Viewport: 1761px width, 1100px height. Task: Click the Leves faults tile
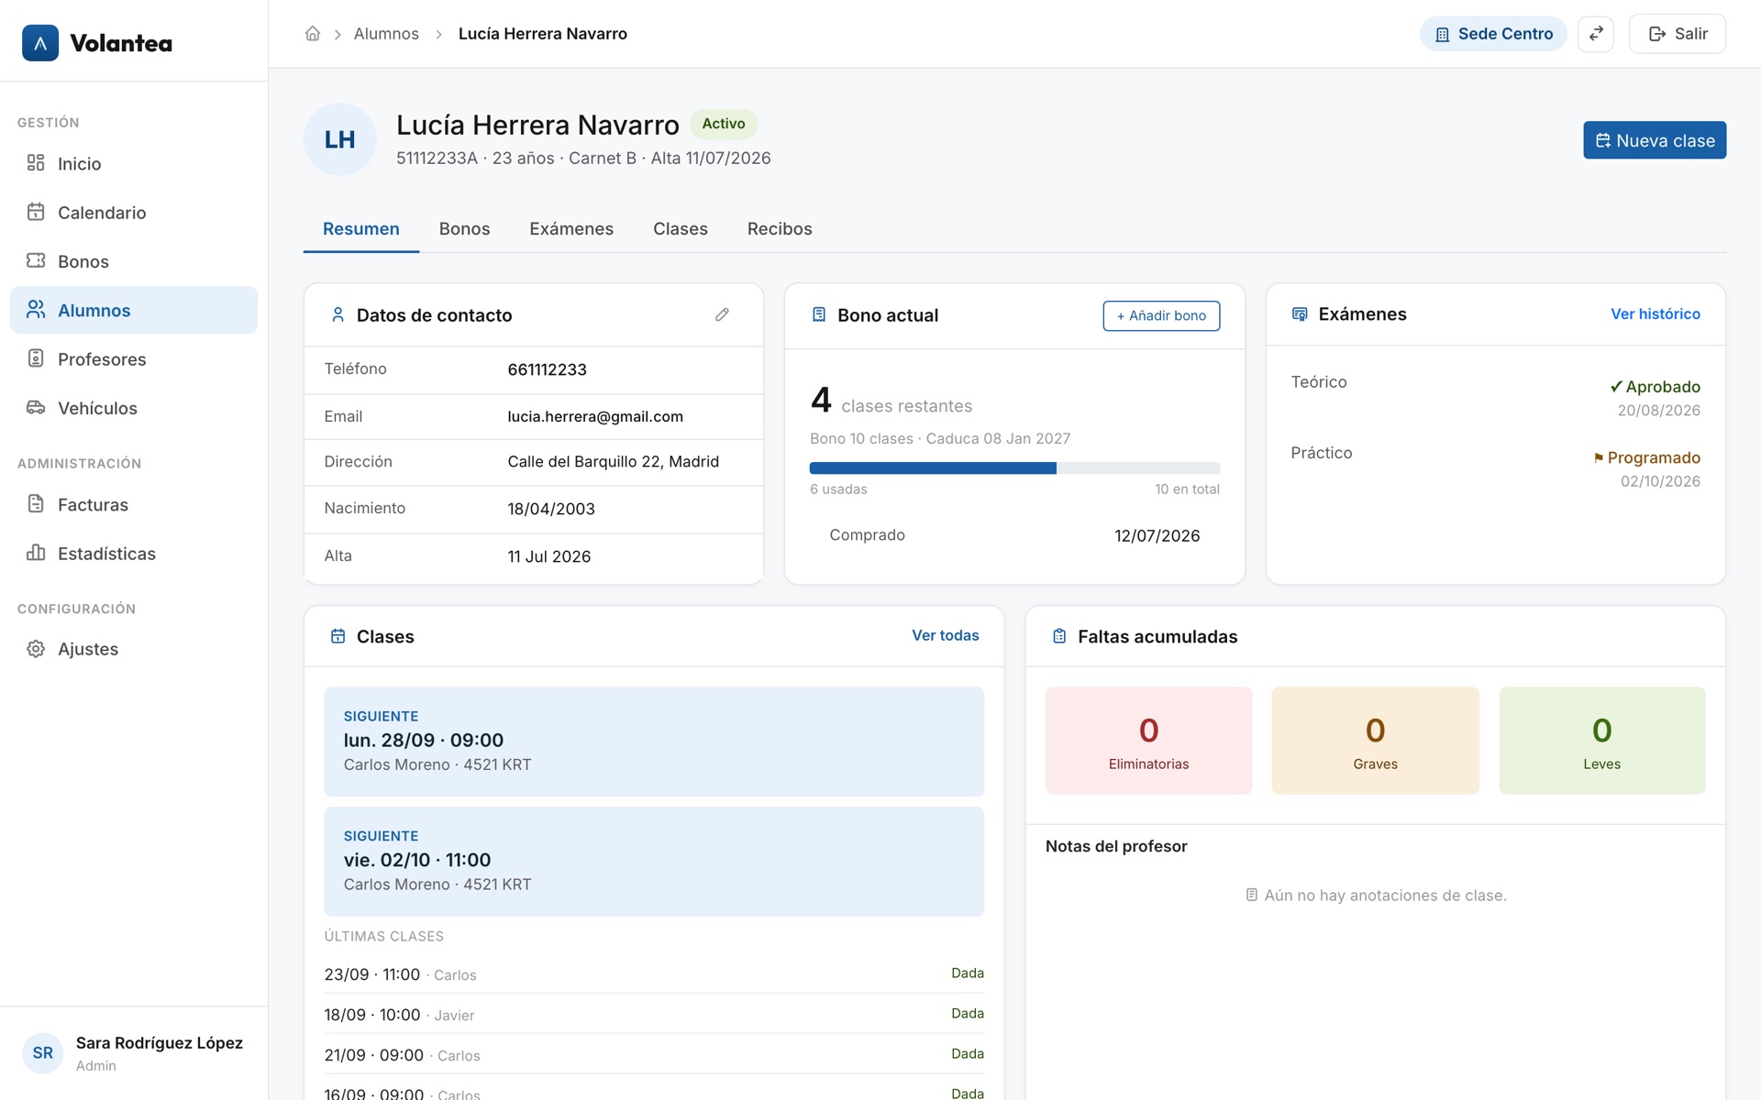(1601, 740)
